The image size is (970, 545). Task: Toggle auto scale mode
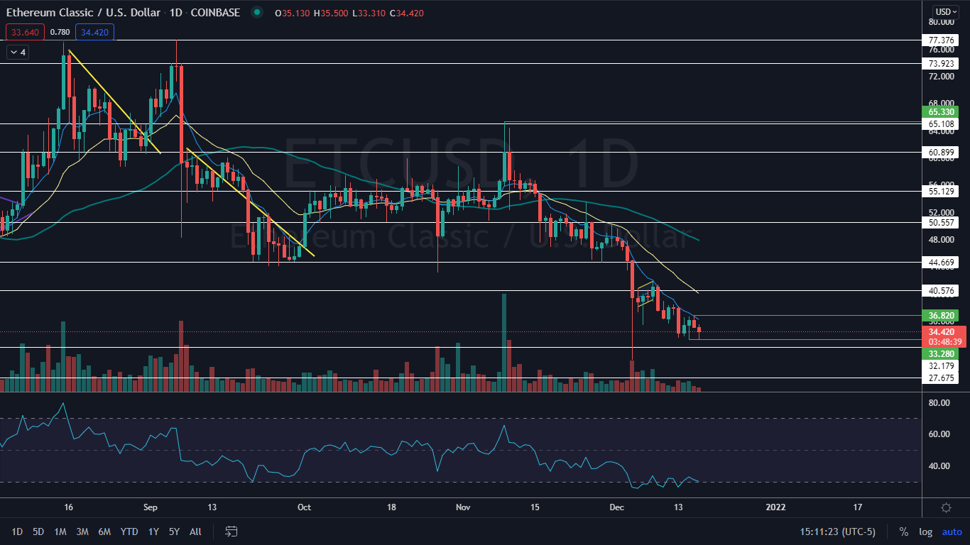pyautogui.click(x=952, y=532)
